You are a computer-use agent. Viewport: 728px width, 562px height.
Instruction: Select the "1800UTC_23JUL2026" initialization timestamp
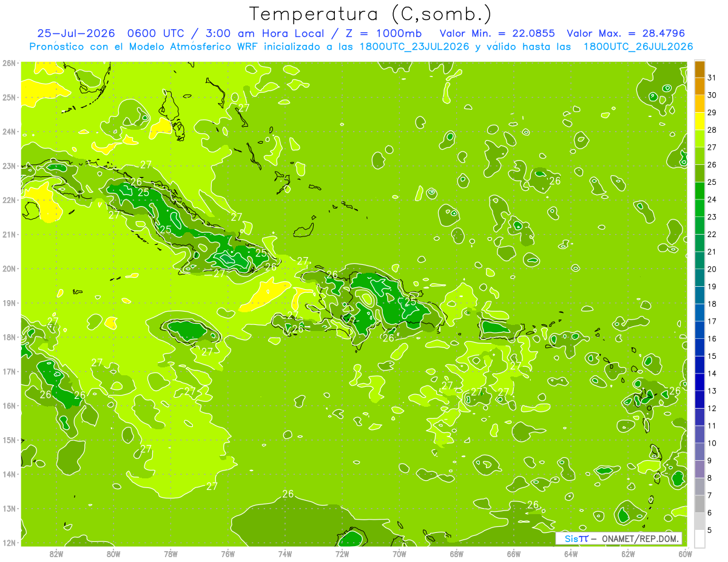pyautogui.click(x=415, y=47)
